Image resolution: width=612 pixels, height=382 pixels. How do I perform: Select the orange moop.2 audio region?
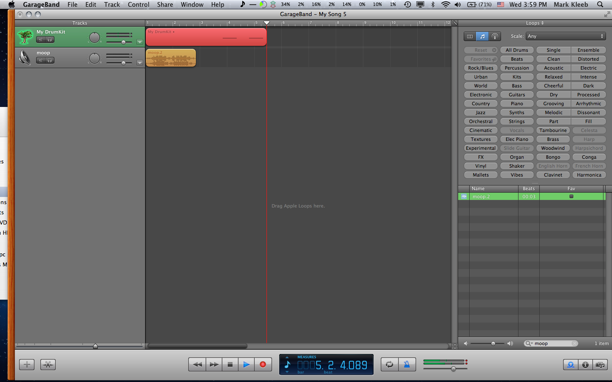coord(171,58)
